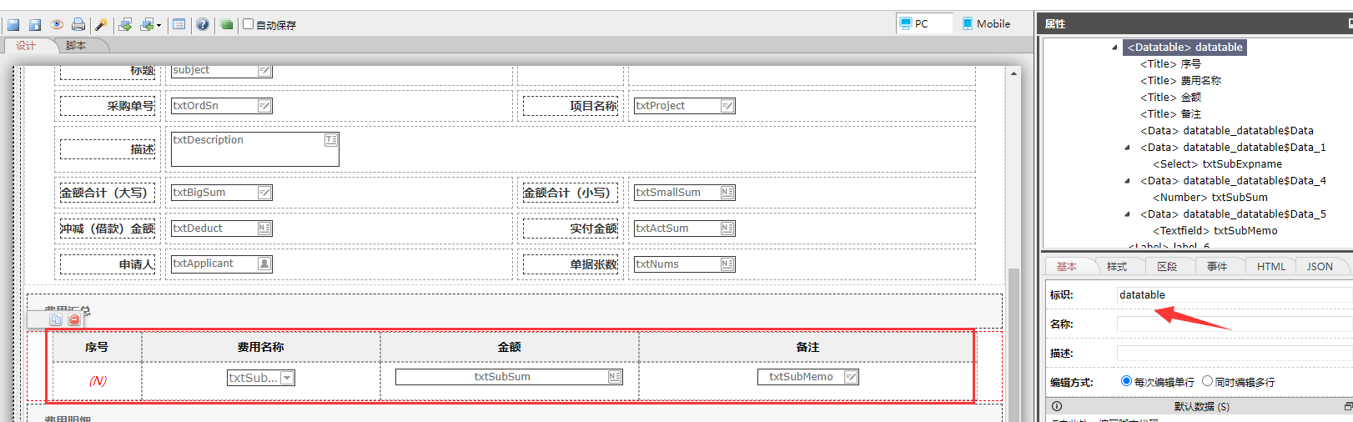Click the copy icon above the datatable
The width and height of the screenshot is (1353, 422).
[x=55, y=319]
